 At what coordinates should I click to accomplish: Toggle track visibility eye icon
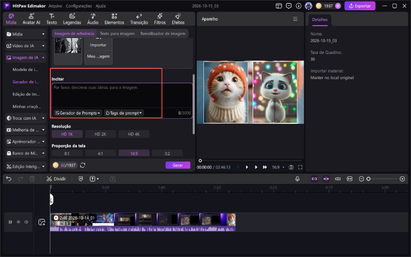pyautogui.click(x=18, y=222)
